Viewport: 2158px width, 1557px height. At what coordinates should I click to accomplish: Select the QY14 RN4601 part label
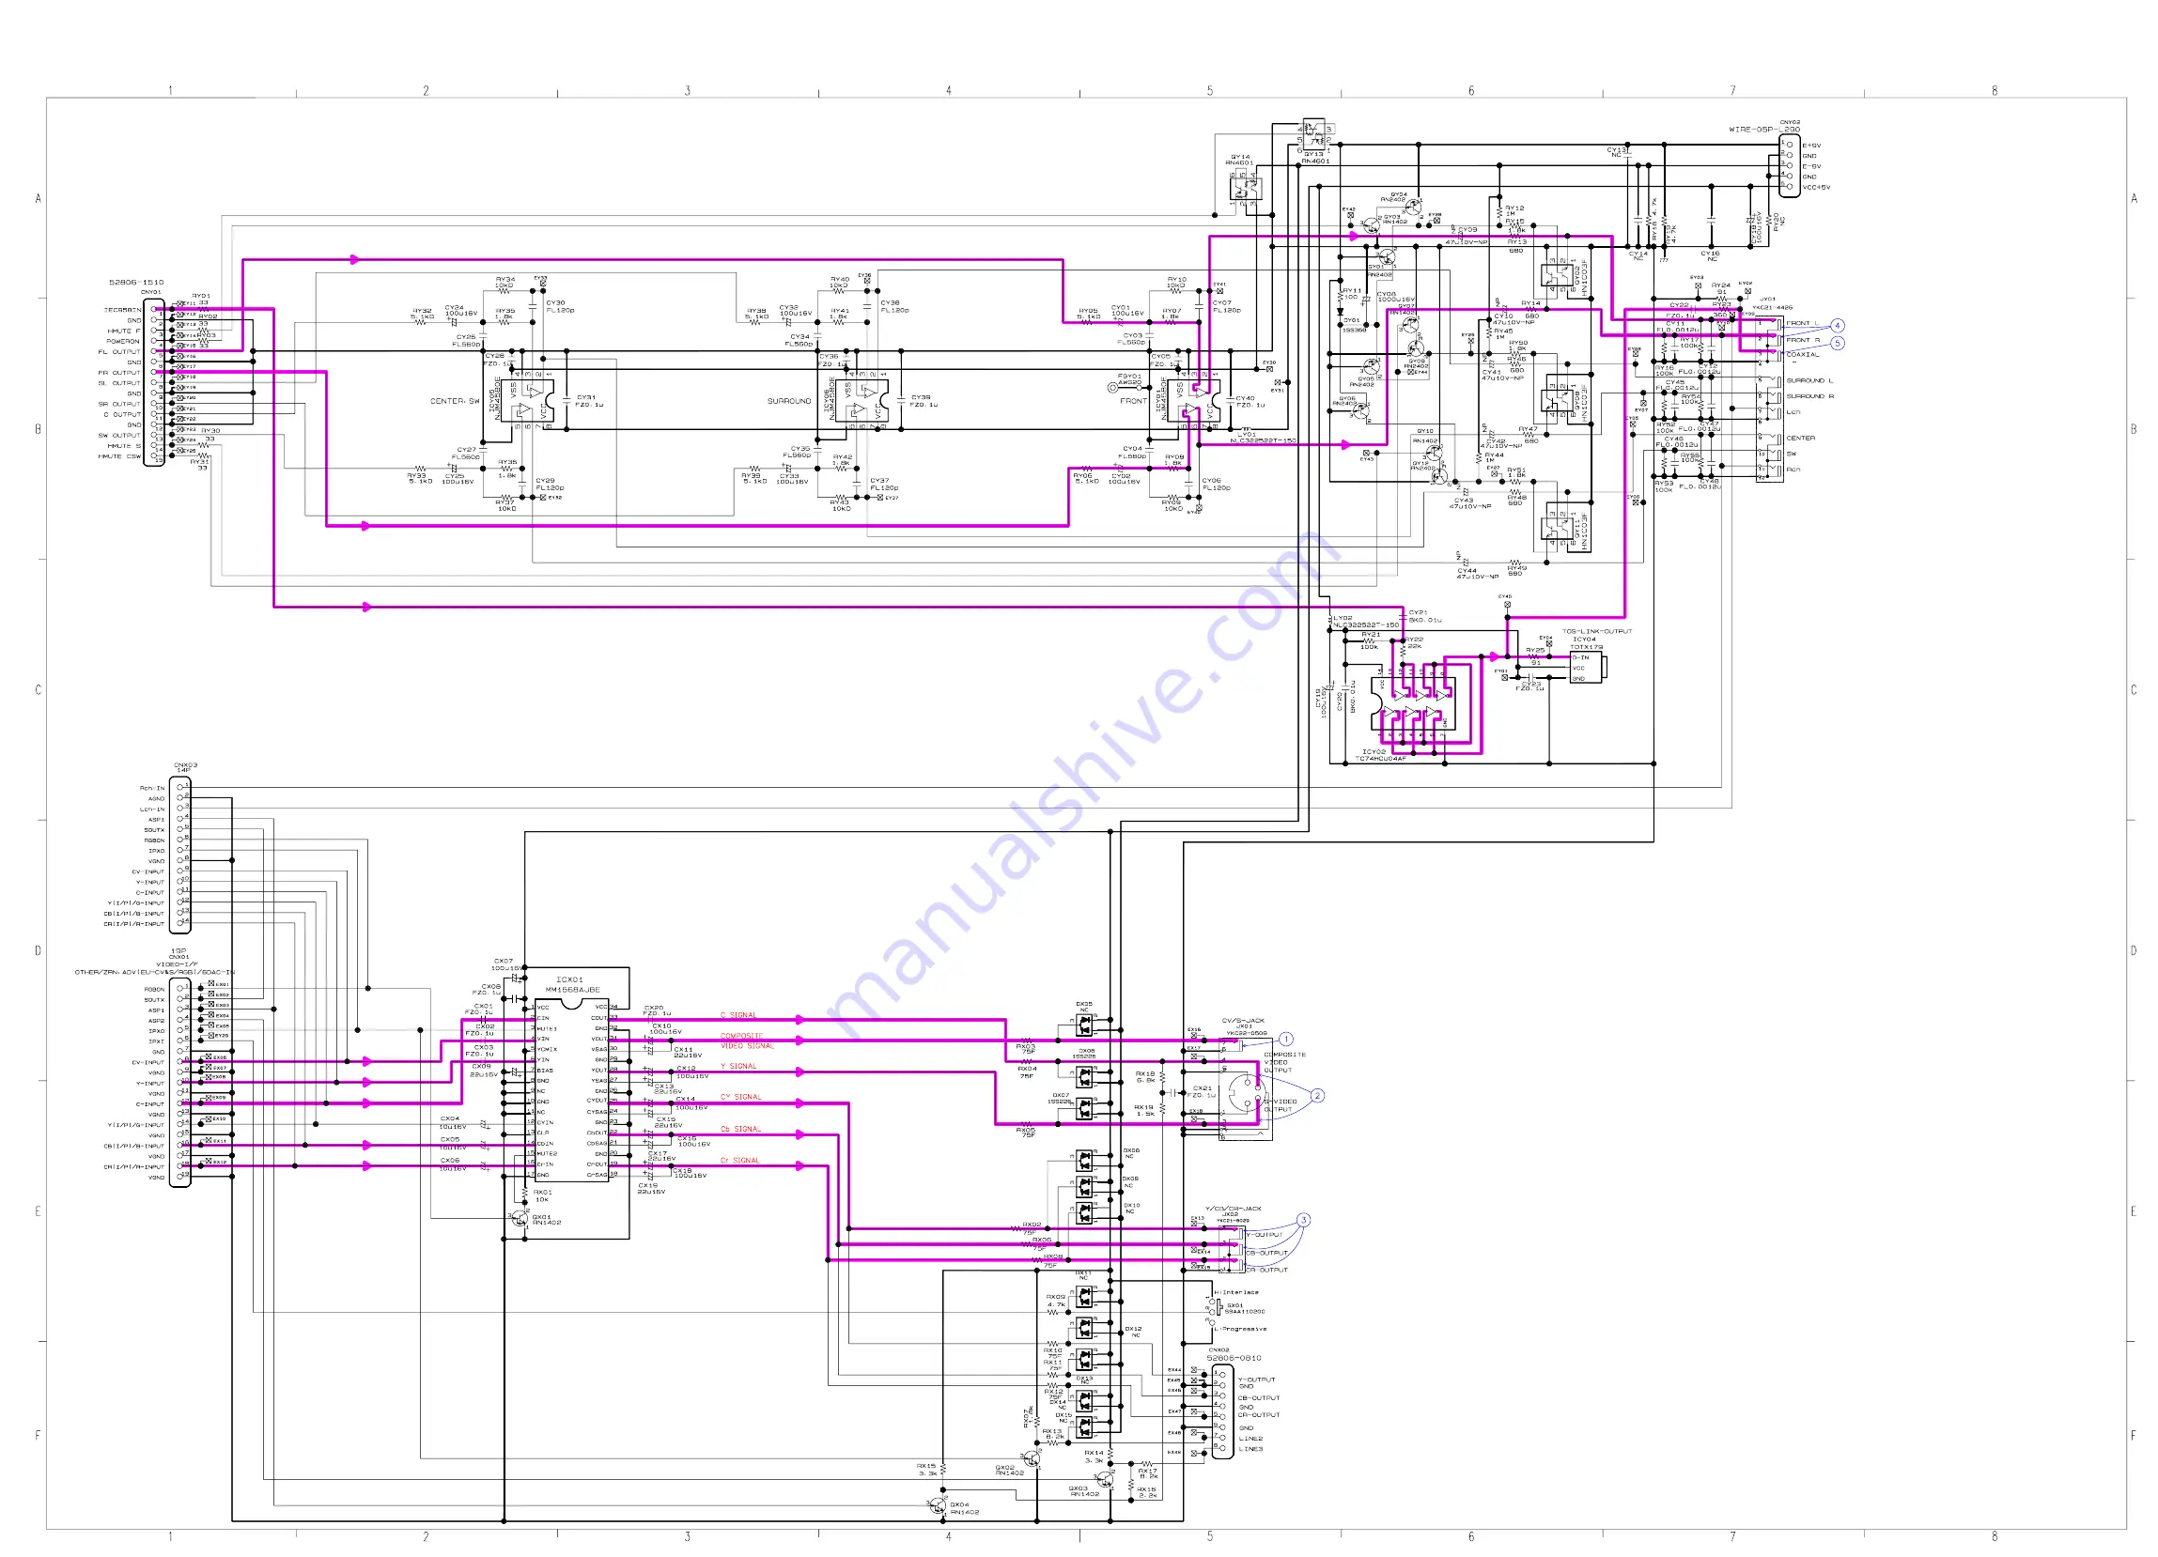[x=1240, y=160]
